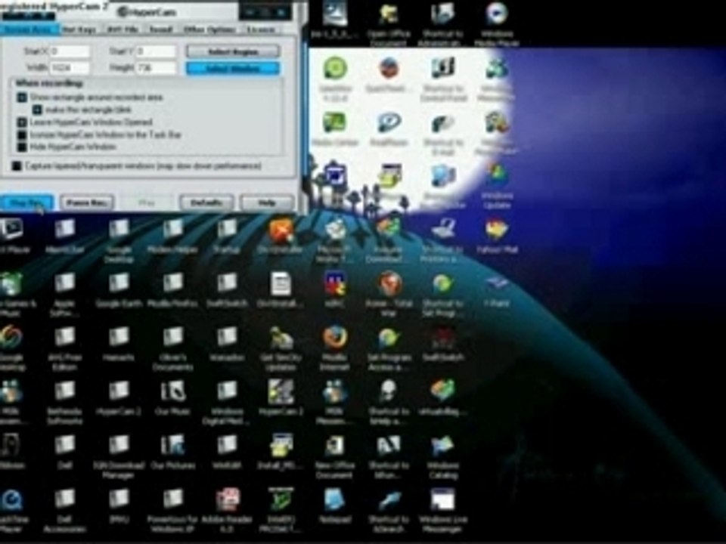Select the Rome - Total War icon

(389, 295)
